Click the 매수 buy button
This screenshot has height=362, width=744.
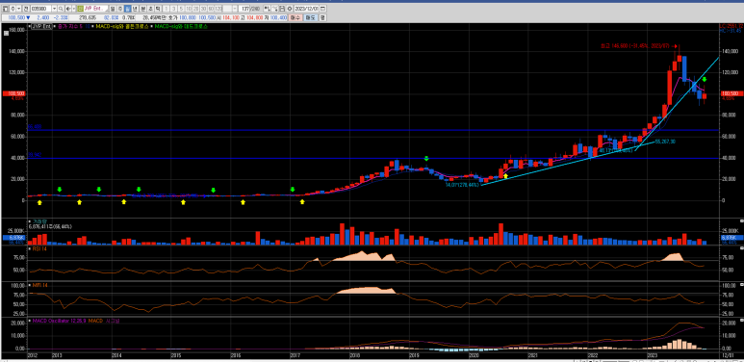click(x=295, y=17)
